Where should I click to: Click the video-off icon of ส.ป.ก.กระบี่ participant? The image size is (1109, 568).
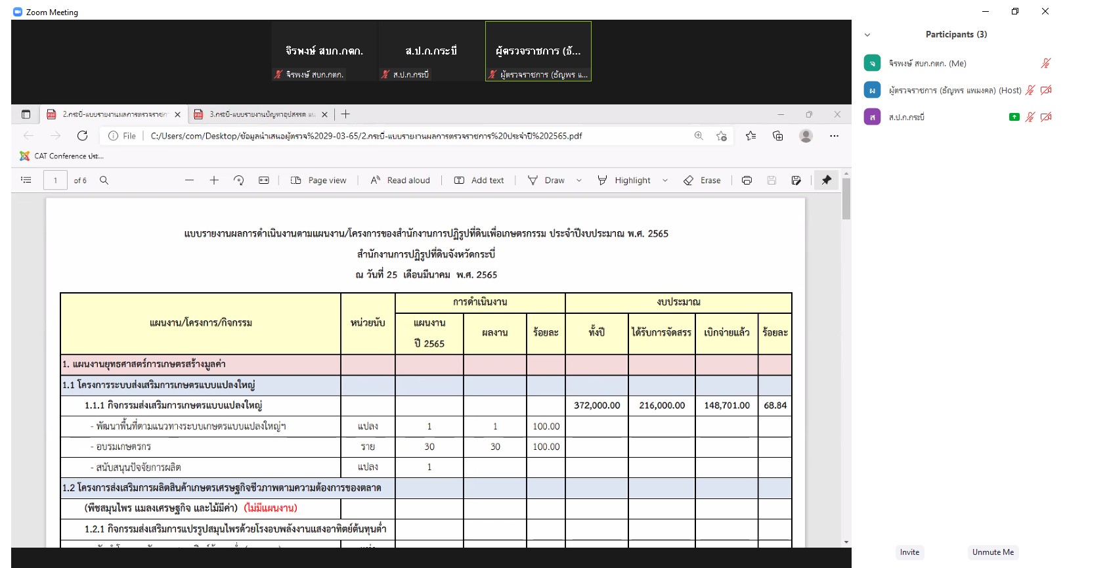point(1046,117)
